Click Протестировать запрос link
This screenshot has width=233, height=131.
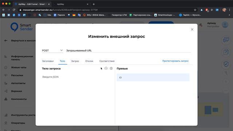(x=175, y=61)
